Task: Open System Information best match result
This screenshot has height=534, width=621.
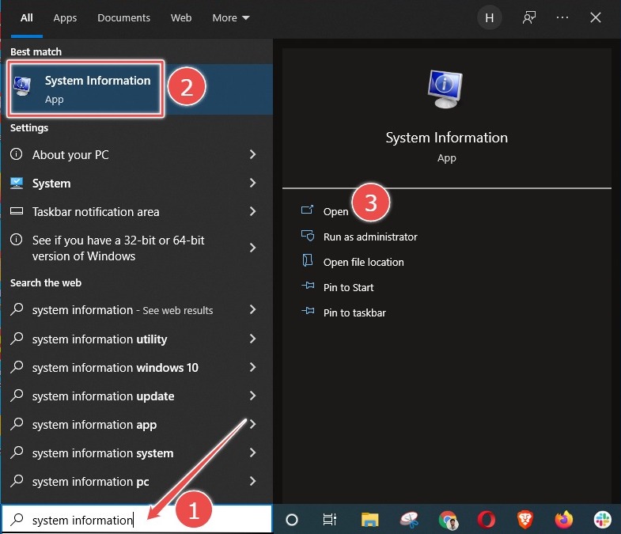Action: (85, 89)
